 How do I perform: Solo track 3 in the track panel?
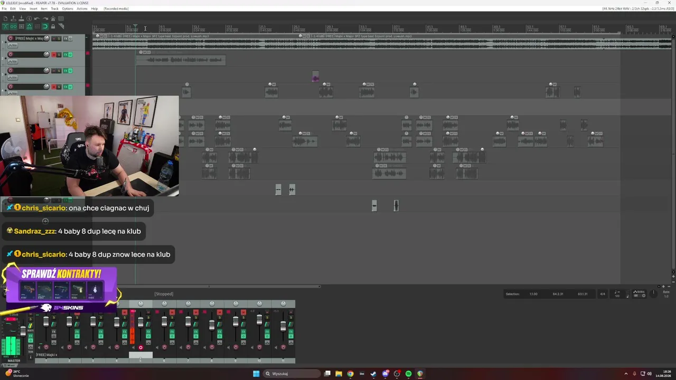point(59,71)
